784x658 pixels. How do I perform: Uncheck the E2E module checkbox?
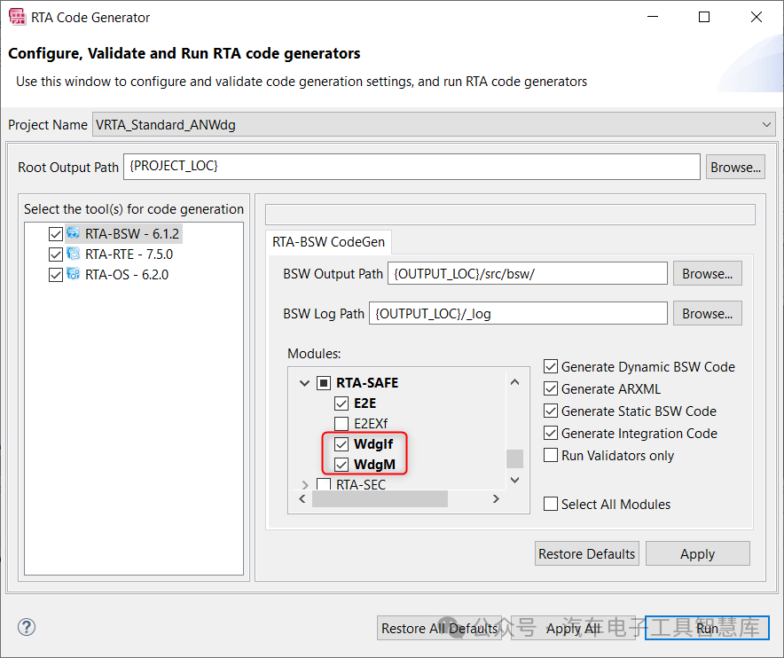341,403
